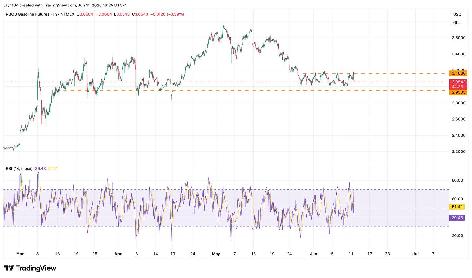This screenshot has height=278, width=472.
Task: Click the 23 date label on time axis
Action: coord(387,254)
